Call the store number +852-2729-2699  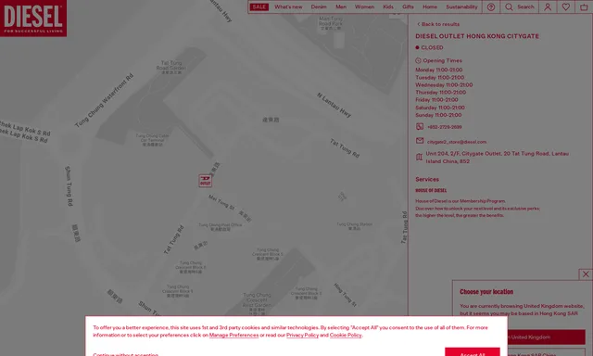(x=445, y=127)
